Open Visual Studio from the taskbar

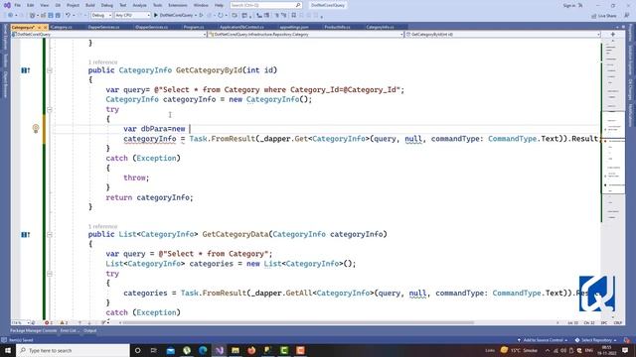click(220, 350)
